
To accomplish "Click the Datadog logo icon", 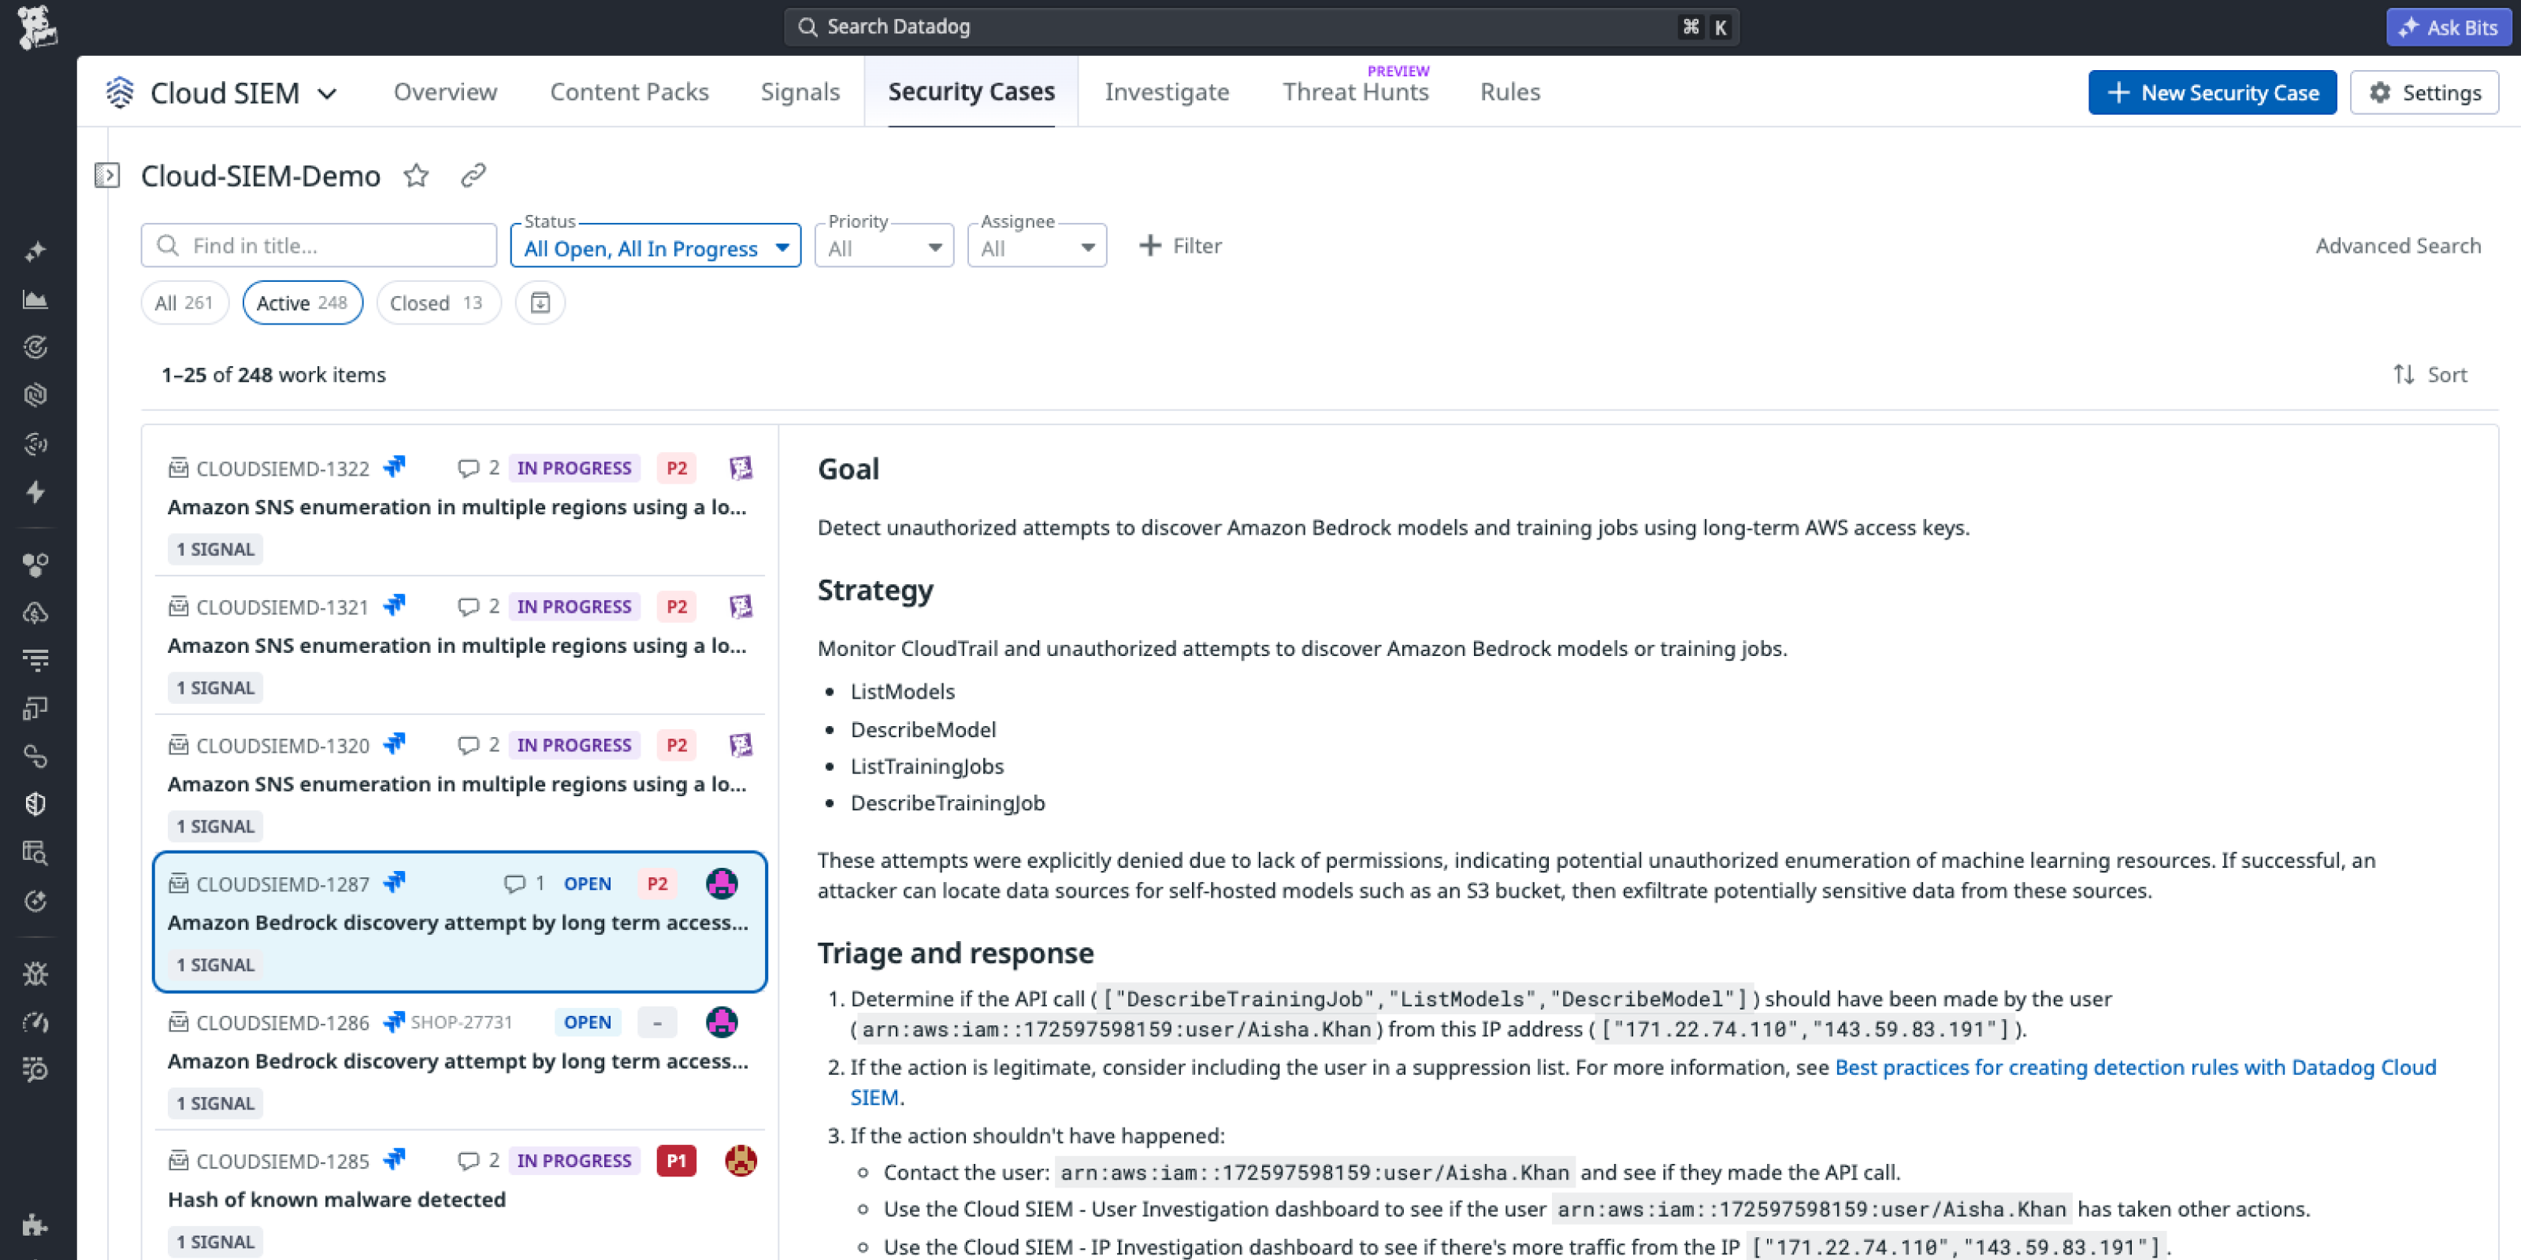I will (37, 27).
